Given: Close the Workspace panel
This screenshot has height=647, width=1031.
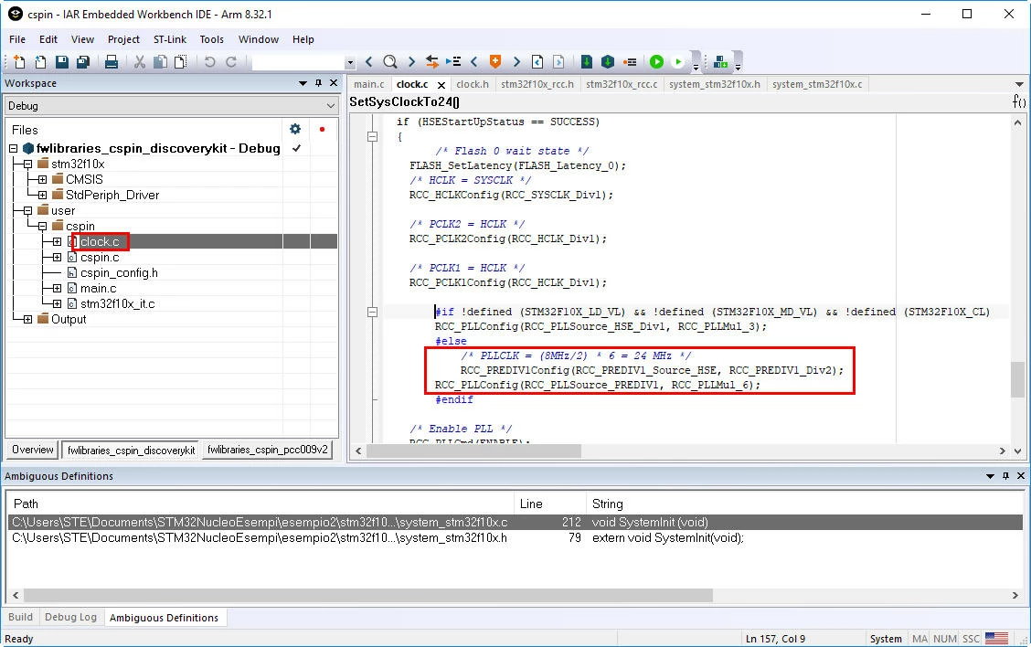Looking at the screenshot, I should point(334,83).
